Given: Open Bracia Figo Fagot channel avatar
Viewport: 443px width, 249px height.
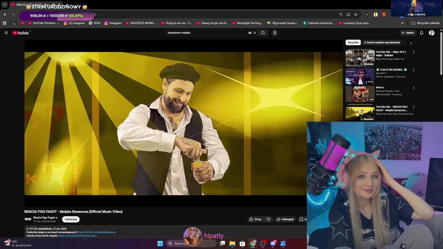Looking at the screenshot, I should (x=28, y=219).
